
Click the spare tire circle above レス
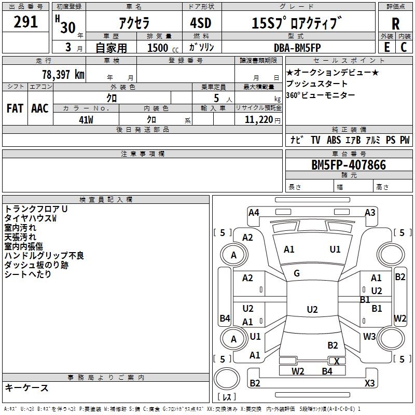coord(227,379)
